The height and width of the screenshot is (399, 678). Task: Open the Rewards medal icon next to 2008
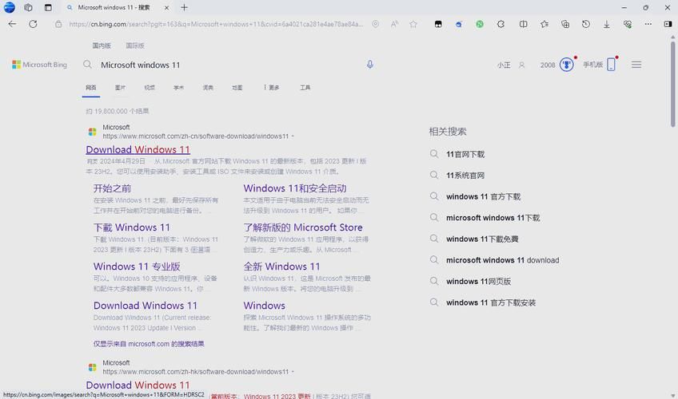tap(566, 65)
